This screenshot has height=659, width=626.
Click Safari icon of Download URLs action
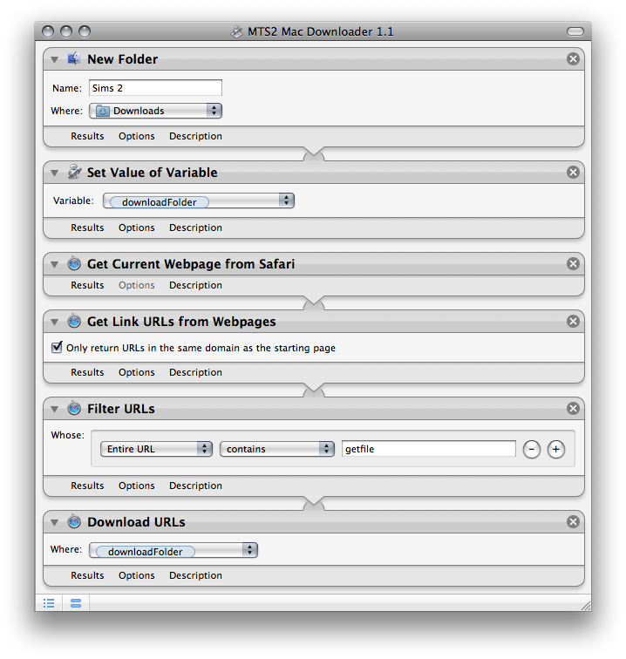[74, 521]
